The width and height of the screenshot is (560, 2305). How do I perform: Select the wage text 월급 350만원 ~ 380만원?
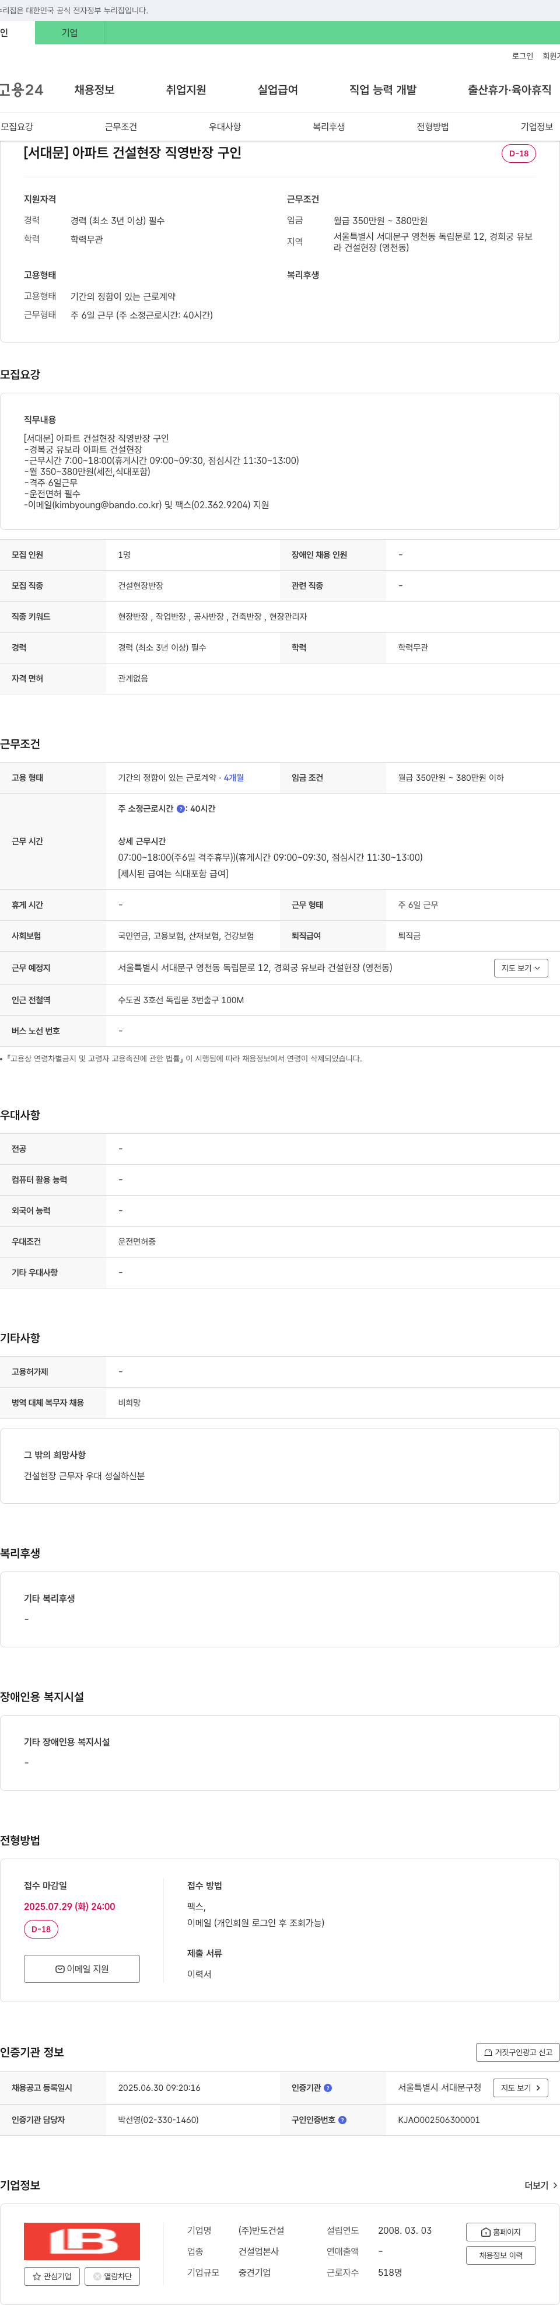tap(380, 220)
